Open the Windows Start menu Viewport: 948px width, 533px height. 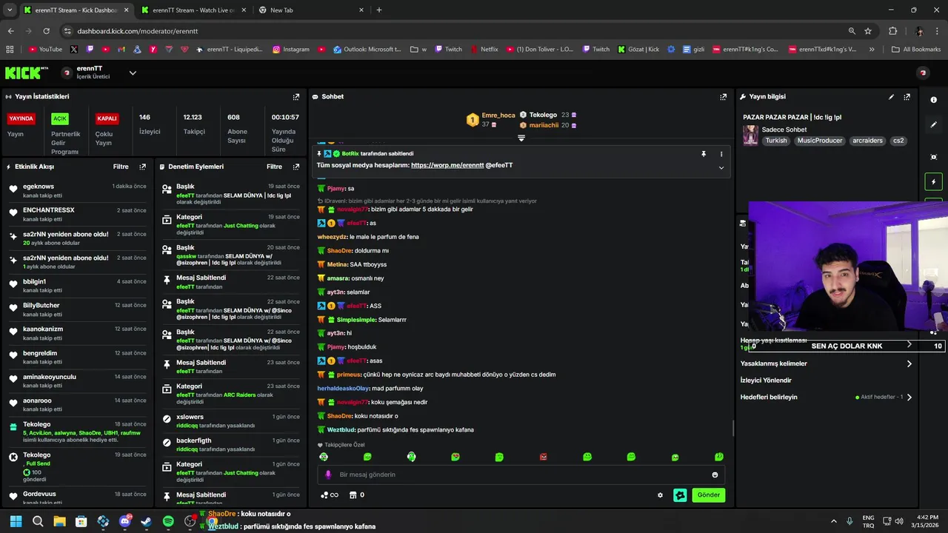tap(16, 521)
